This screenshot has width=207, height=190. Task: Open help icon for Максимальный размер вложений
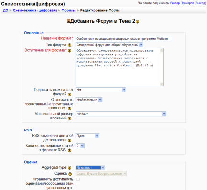tap(69, 119)
